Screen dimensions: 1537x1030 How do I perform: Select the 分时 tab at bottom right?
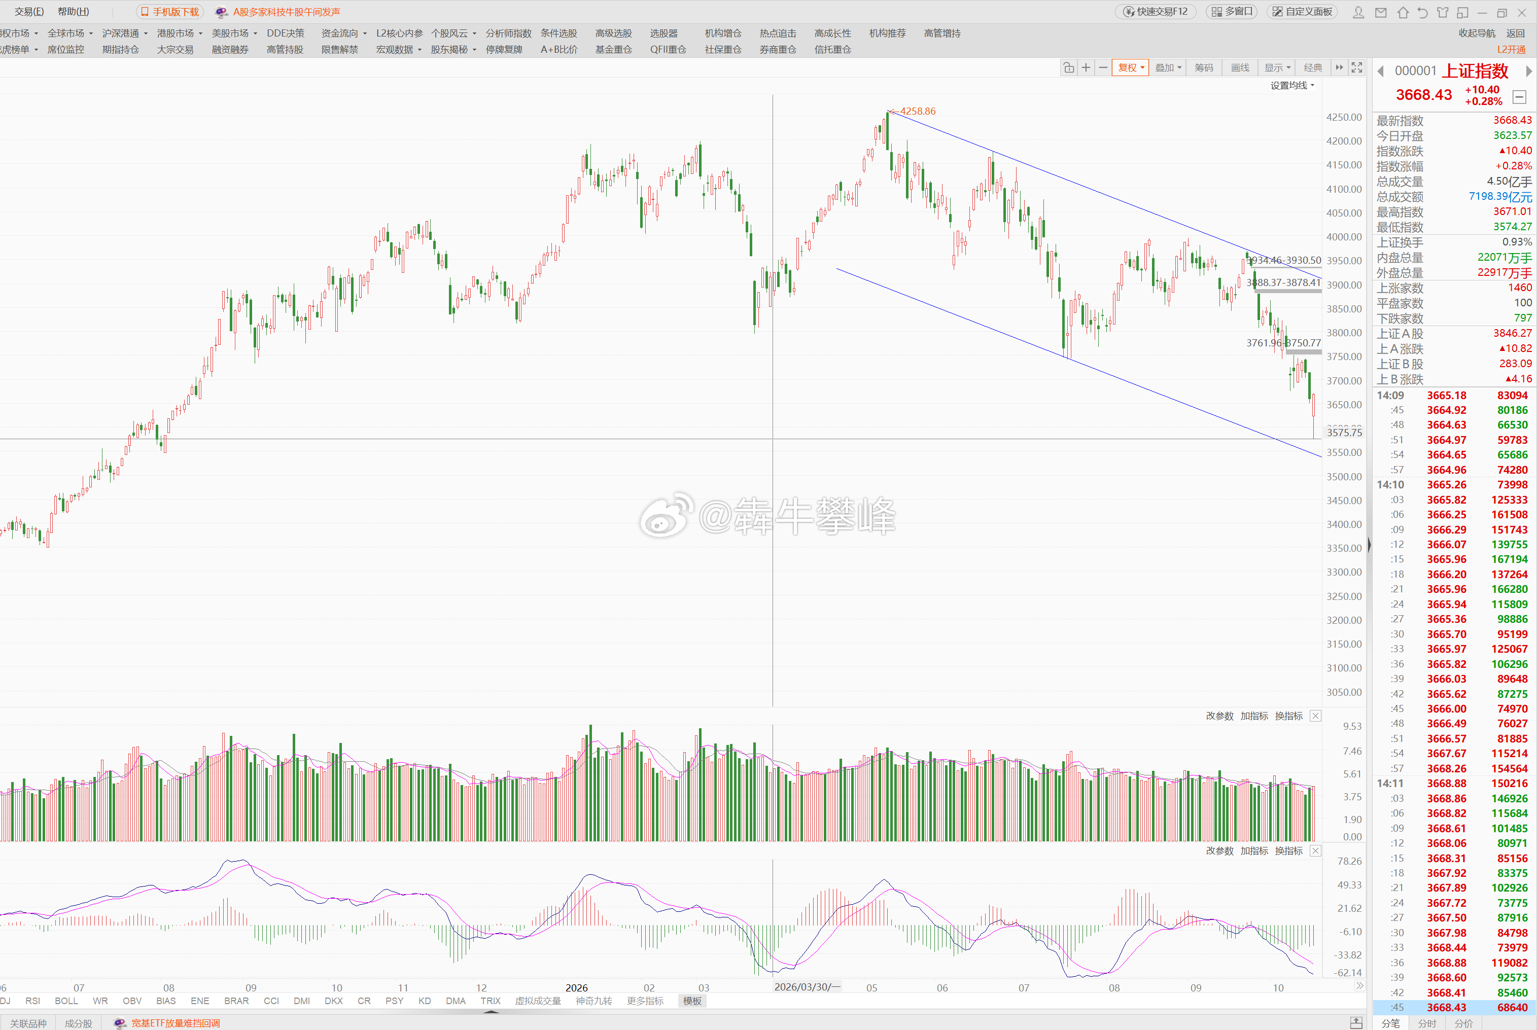click(1426, 1023)
